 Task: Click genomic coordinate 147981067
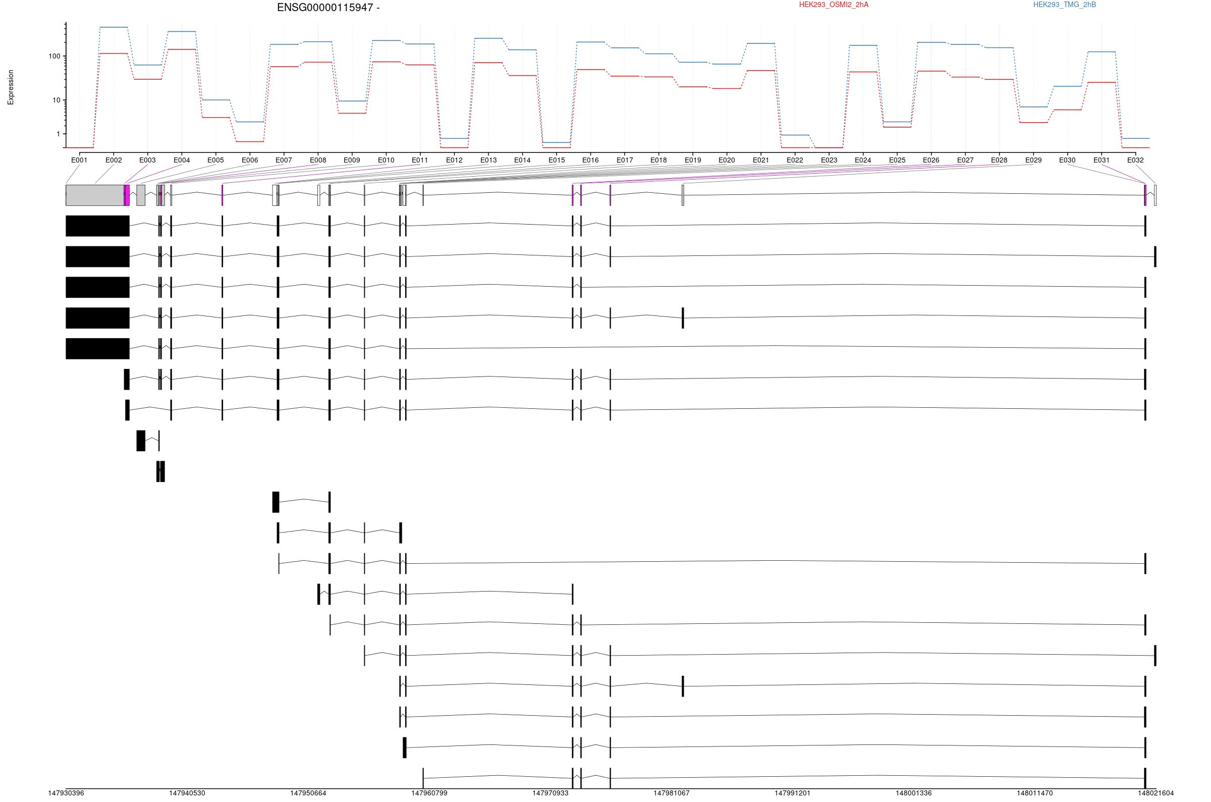(672, 793)
